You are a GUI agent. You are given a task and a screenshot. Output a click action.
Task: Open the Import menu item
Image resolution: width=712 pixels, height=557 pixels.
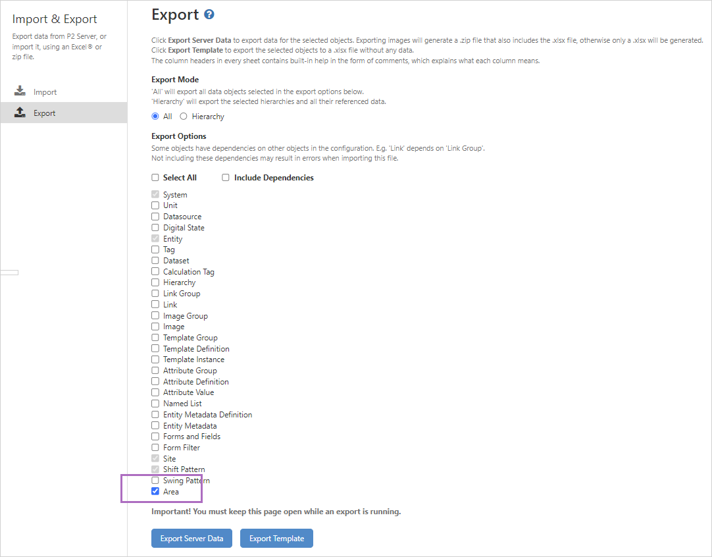click(x=45, y=92)
